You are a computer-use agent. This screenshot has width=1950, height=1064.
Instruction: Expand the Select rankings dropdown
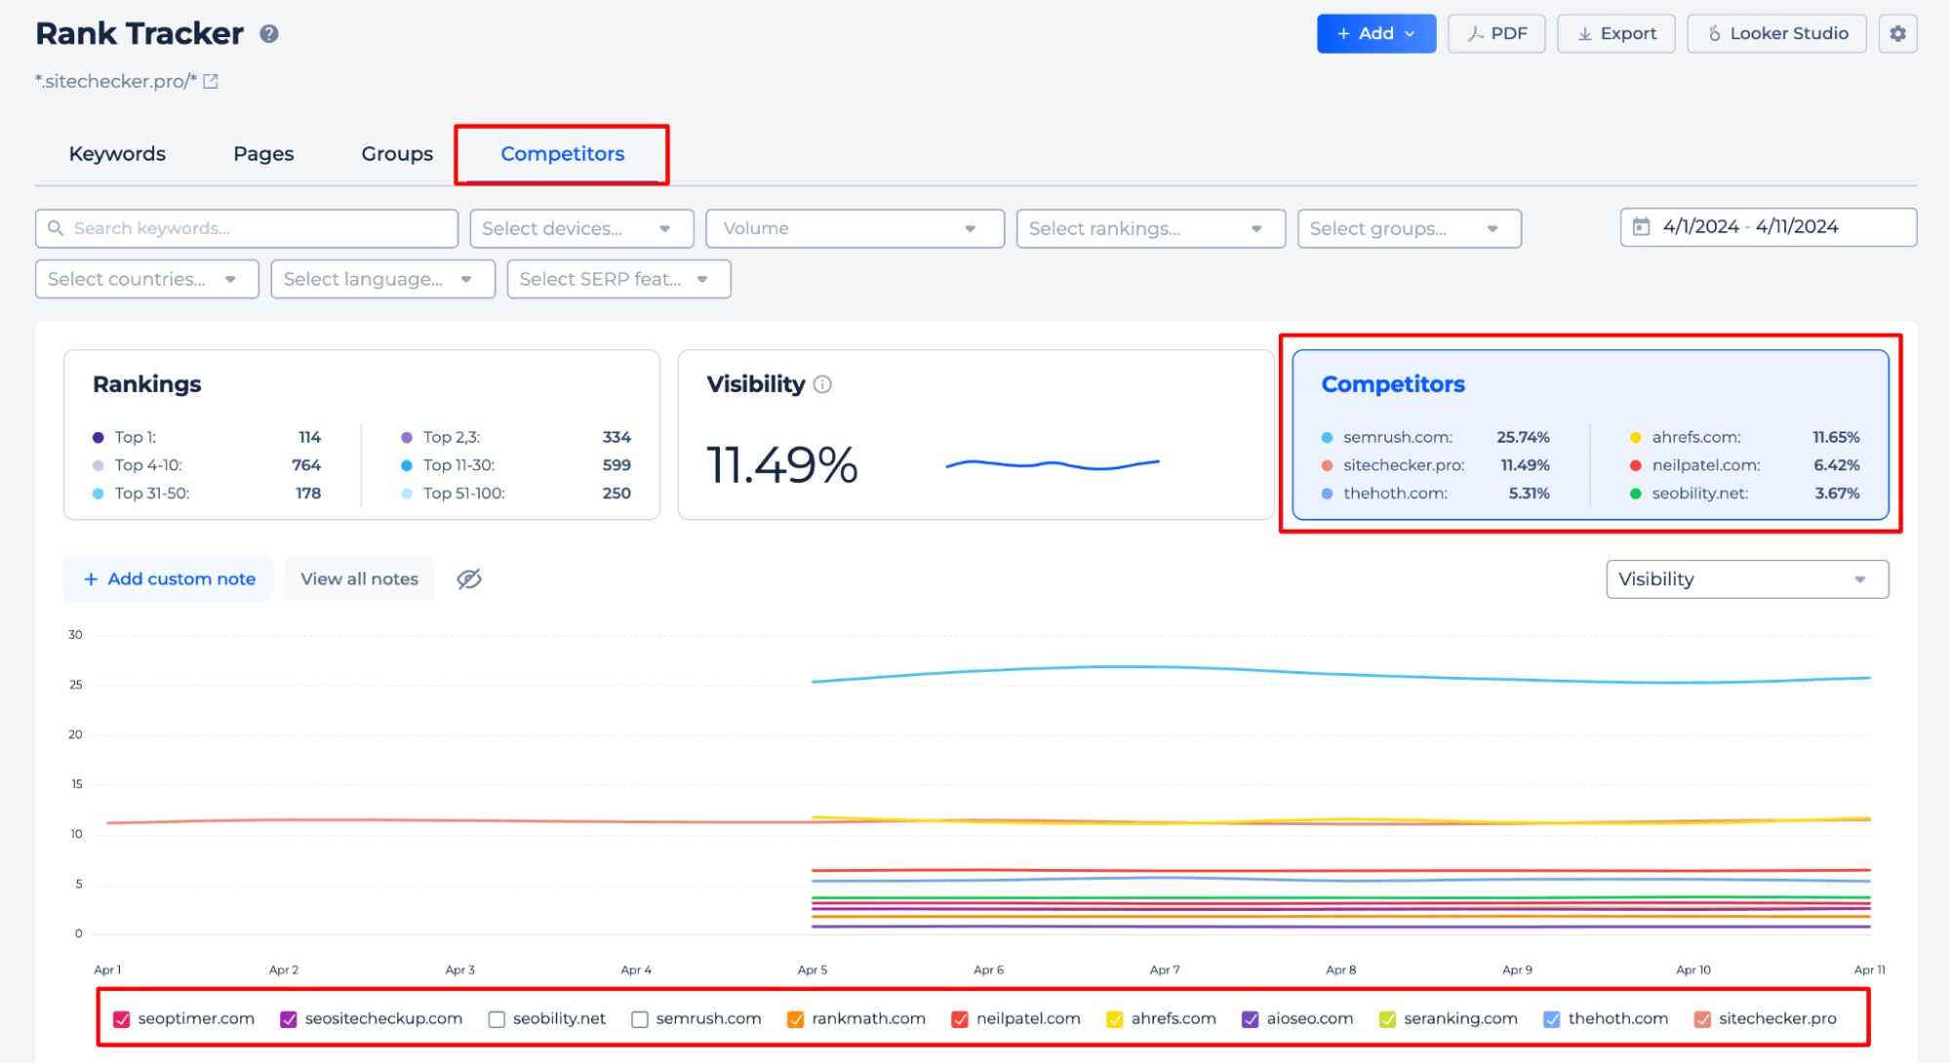pos(1150,228)
